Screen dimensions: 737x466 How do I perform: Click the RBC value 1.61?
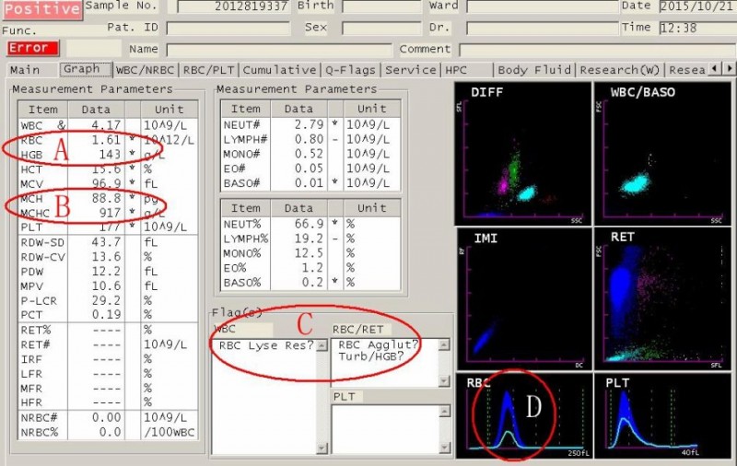pyautogui.click(x=106, y=140)
